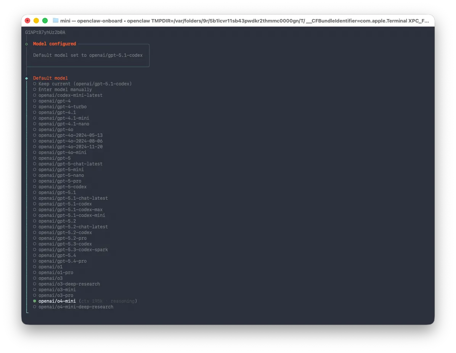Viewport: 456px width, 353px height.
Task: Select openai/gpt-5.3-codex-spark option
Action: click(71, 249)
